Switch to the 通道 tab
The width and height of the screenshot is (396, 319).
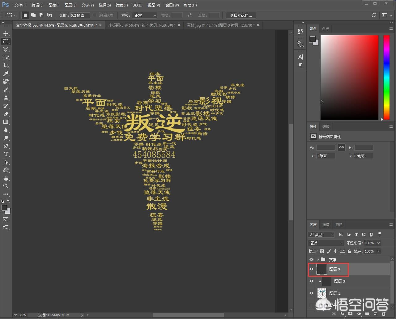[326, 225]
